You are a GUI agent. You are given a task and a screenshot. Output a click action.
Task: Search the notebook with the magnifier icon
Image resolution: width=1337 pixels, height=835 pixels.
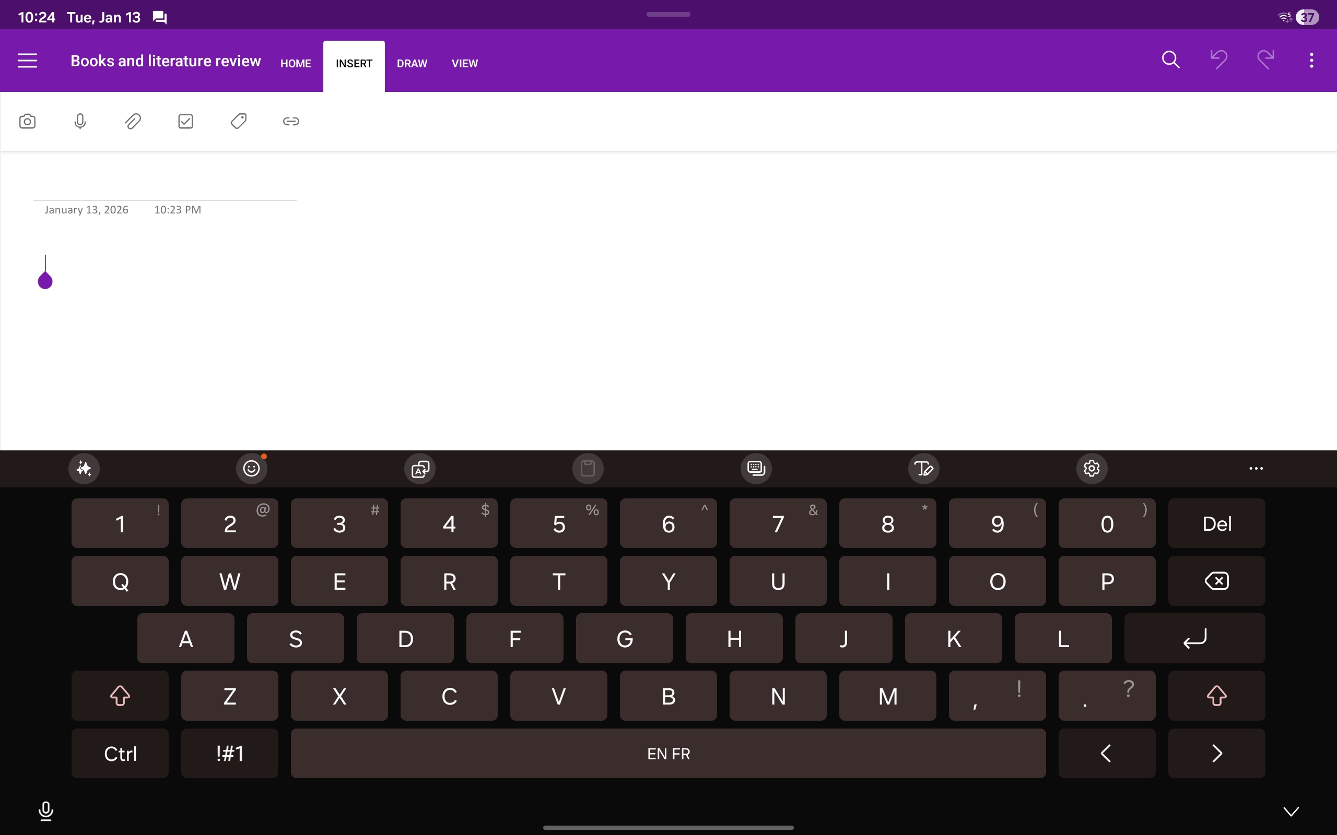(1170, 59)
